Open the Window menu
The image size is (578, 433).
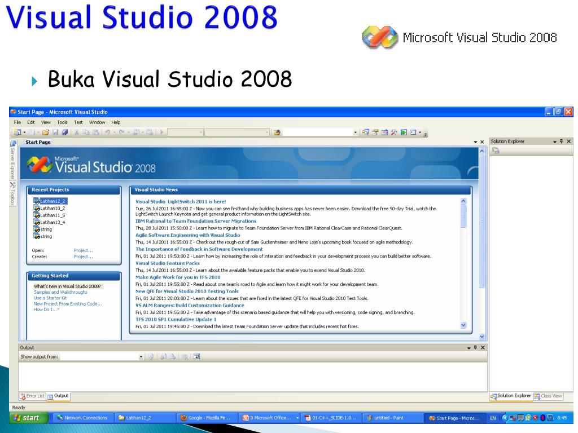(97, 122)
